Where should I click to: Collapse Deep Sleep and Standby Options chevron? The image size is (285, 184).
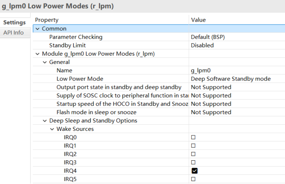[x=45, y=121]
